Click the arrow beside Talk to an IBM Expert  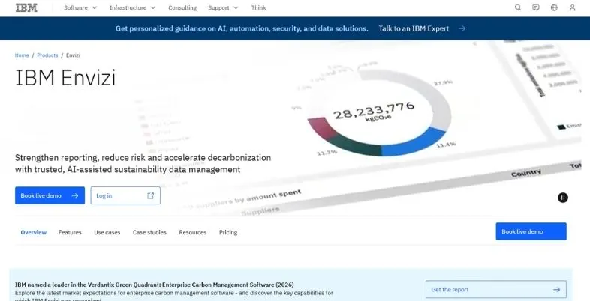(462, 28)
